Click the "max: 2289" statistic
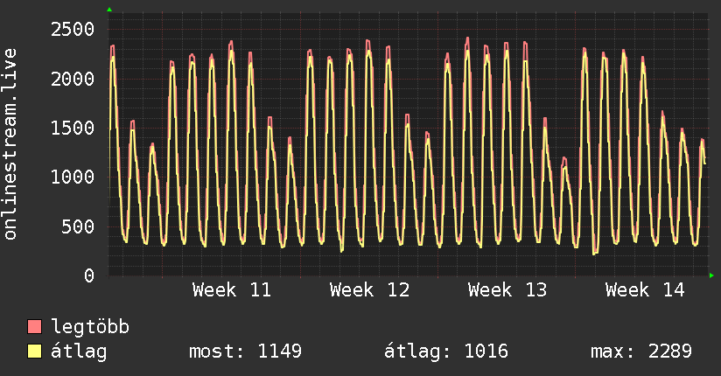This screenshot has height=376, width=721. pos(641,352)
